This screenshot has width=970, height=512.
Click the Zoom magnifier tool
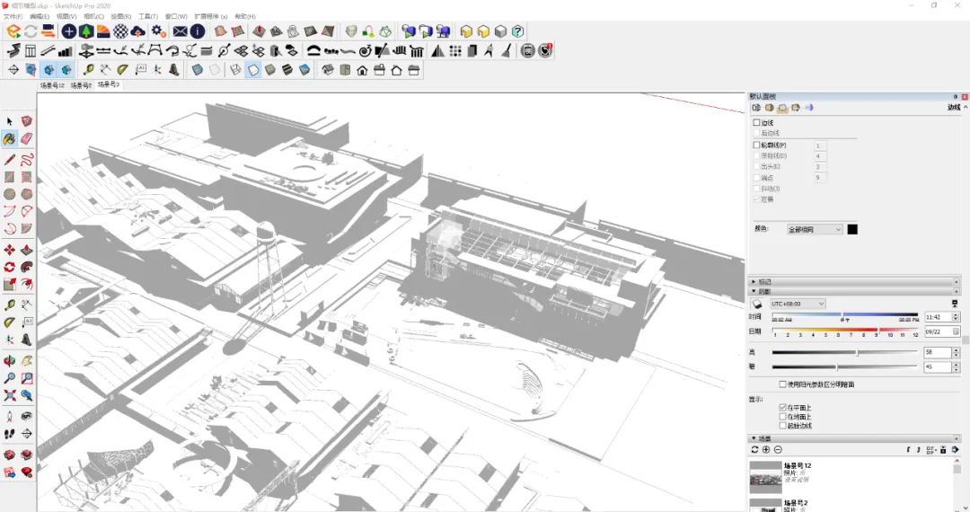tap(9, 378)
